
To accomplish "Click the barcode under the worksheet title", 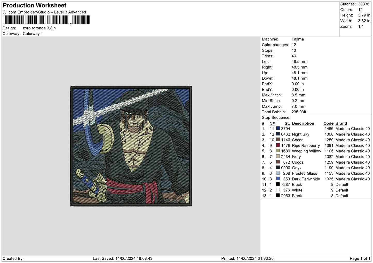I will 46,20.
